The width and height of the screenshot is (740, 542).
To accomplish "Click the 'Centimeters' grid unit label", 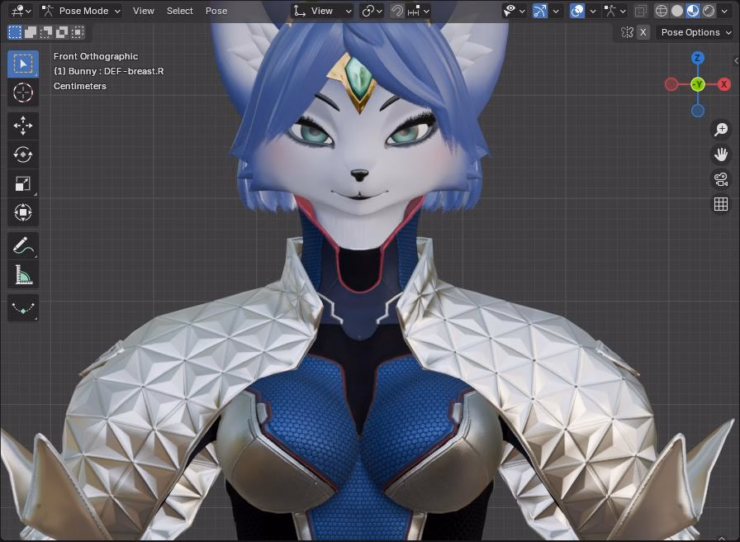I will pos(80,86).
